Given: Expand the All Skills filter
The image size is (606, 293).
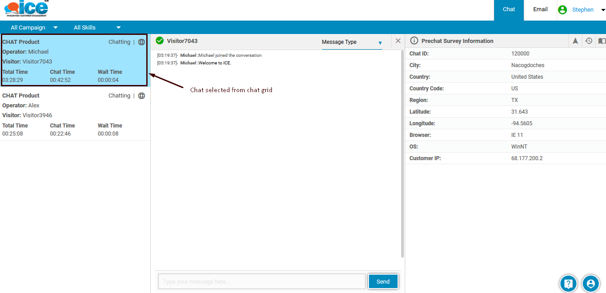Looking at the screenshot, I should tap(118, 27).
